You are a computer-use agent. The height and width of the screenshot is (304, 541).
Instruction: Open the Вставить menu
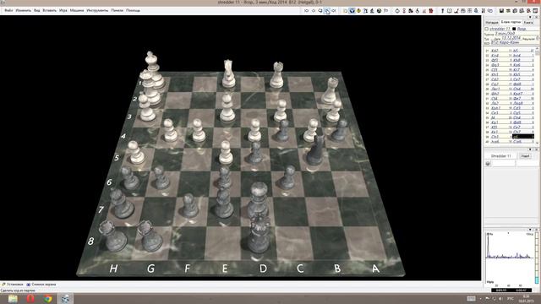click(x=49, y=10)
